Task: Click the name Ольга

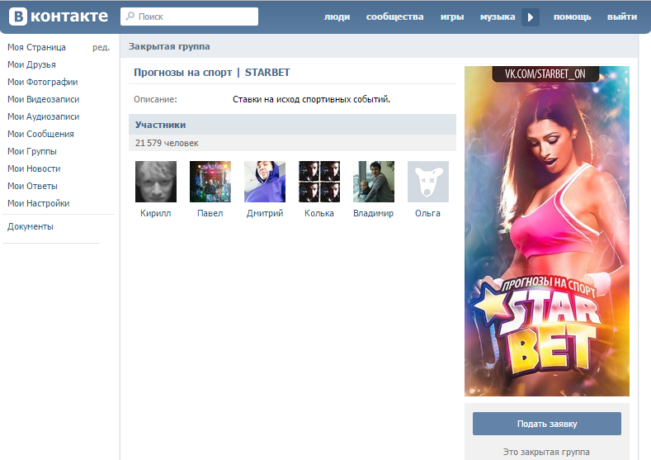Action: pyautogui.click(x=427, y=214)
